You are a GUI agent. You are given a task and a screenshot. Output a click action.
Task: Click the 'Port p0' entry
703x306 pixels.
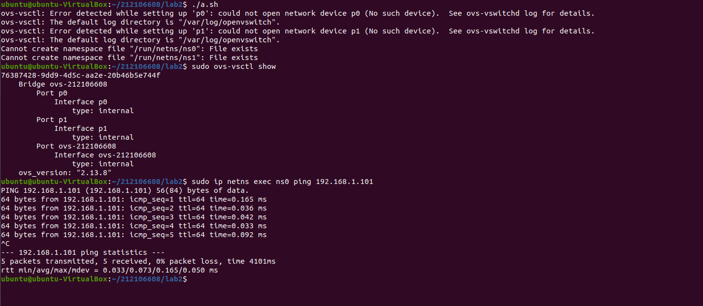(x=52, y=93)
